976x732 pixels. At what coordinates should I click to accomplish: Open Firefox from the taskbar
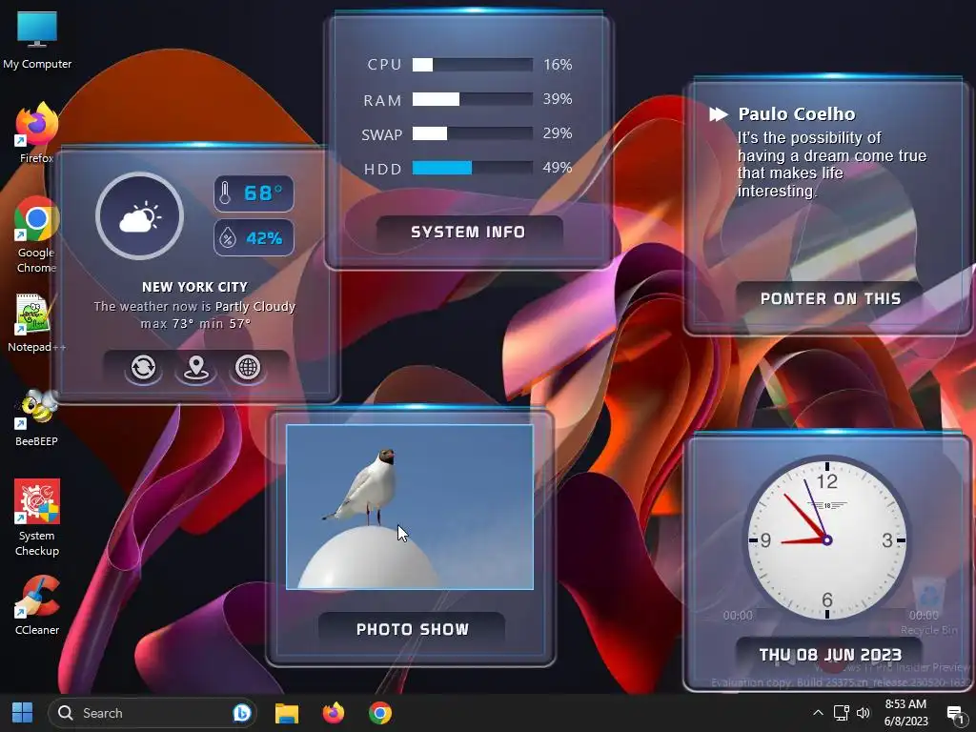tap(334, 713)
